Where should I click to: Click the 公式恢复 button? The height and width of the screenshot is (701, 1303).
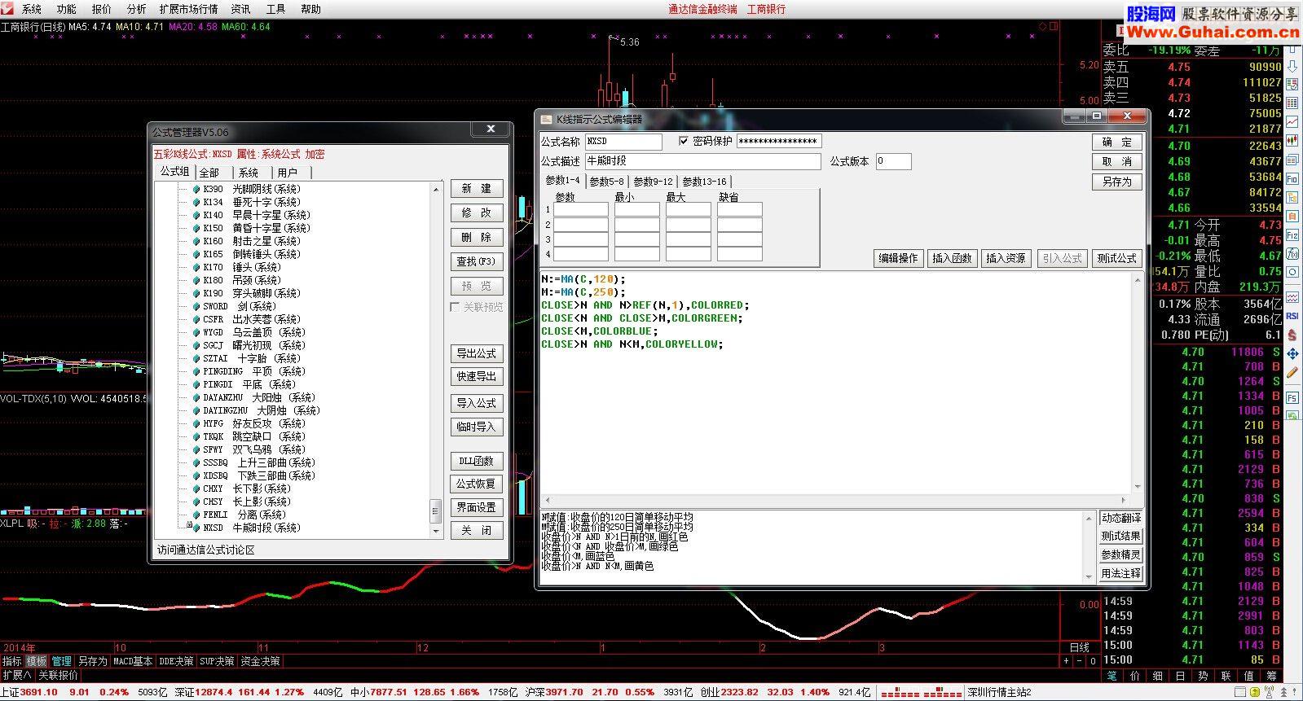pyautogui.click(x=477, y=484)
